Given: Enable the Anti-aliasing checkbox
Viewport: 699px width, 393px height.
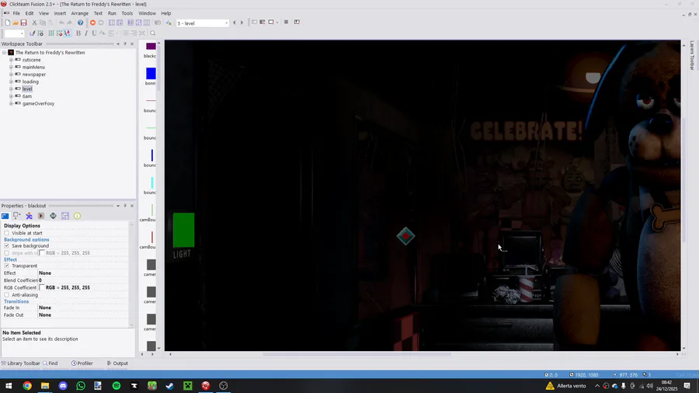Looking at the screenshot, I should tap(7, 295).
